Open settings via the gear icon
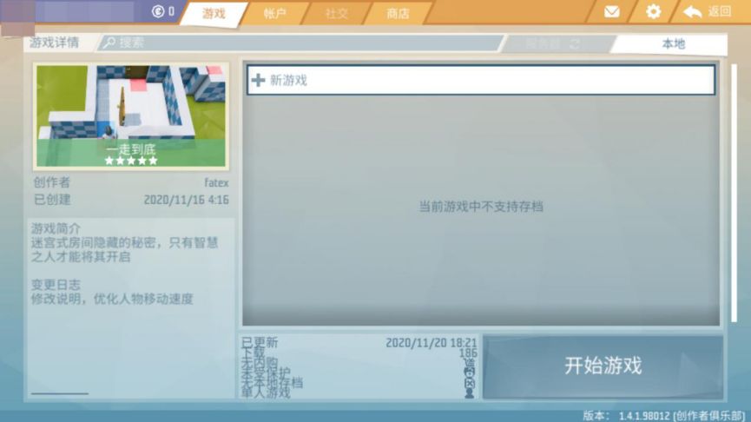This screenshot has height=422, width=751. tap(653, 11)
